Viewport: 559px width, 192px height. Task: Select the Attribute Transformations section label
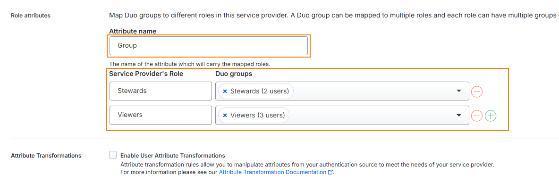(46, 156)
